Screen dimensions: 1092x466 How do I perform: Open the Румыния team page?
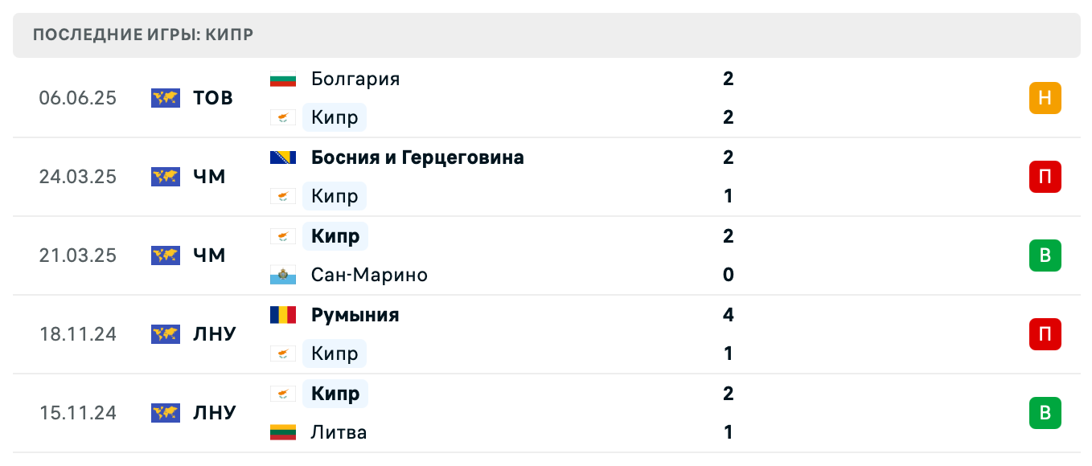point(355,315)
